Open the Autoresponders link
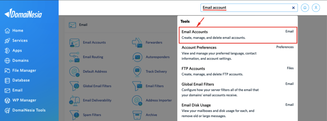This screenshot has height=121, width=327. point(158,57)
